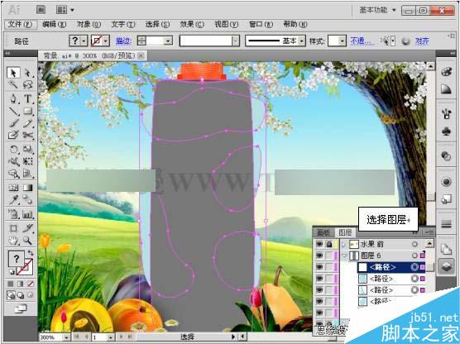The image size is (460, 344).
Task: Select the Rotate tool
Action: pyautogui.click(x=13, y=150)
